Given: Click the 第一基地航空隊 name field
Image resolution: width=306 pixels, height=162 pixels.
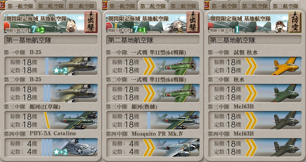Looking at the screenshot, I should [x=51, y=40].
